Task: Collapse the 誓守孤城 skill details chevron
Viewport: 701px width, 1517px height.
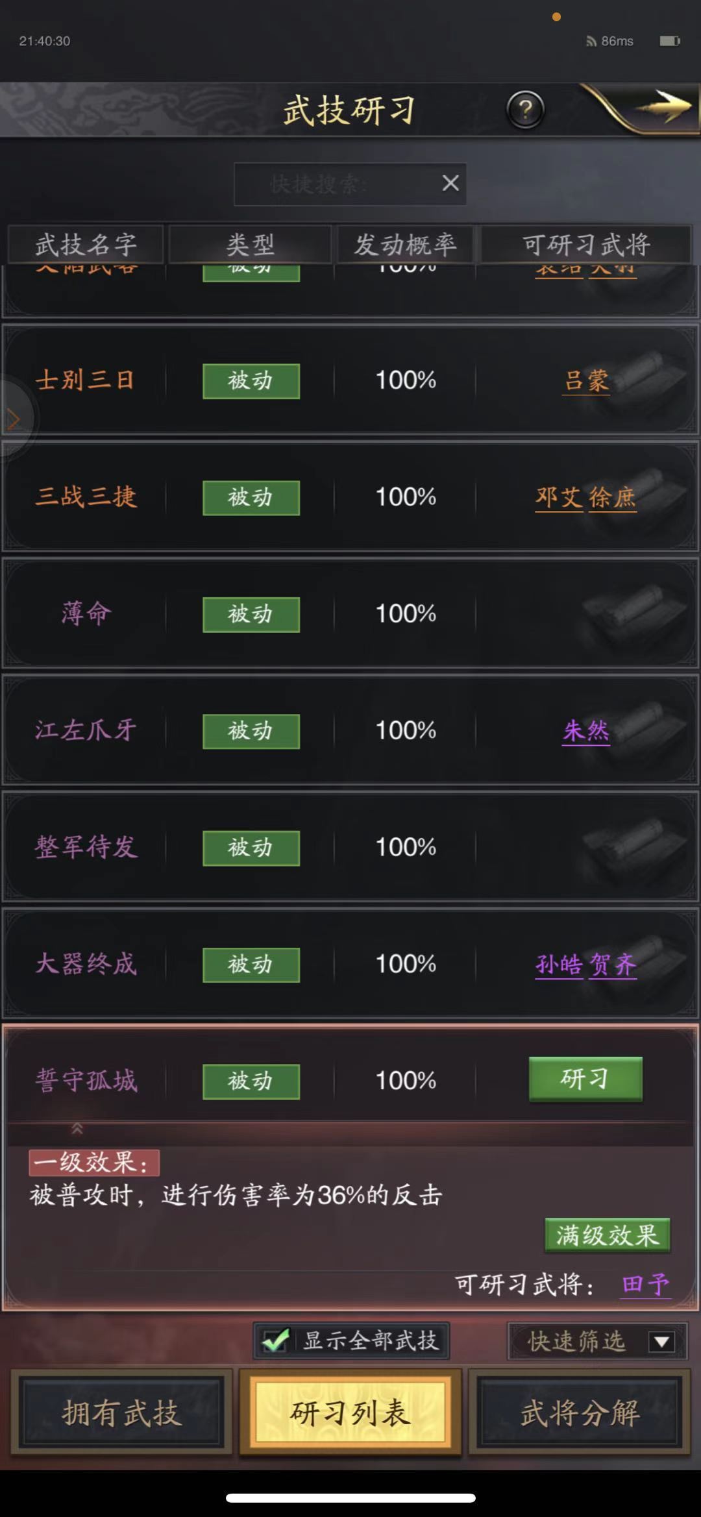Action: (77, 1129)
